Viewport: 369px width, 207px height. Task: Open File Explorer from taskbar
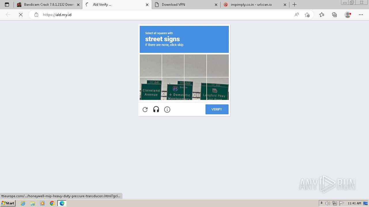[33, 203]
